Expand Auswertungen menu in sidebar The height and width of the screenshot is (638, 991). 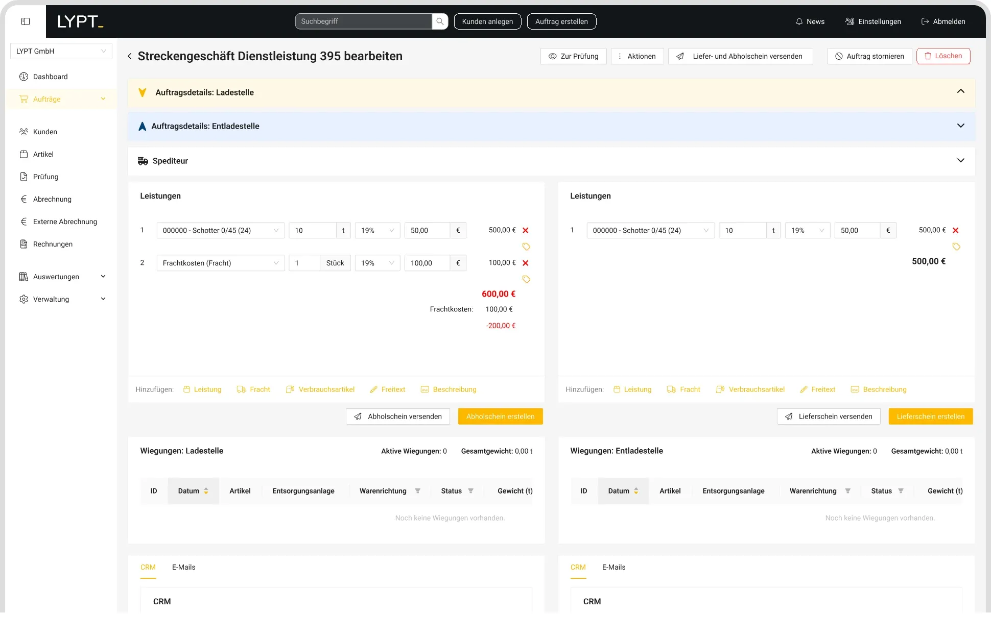(62, 277)
